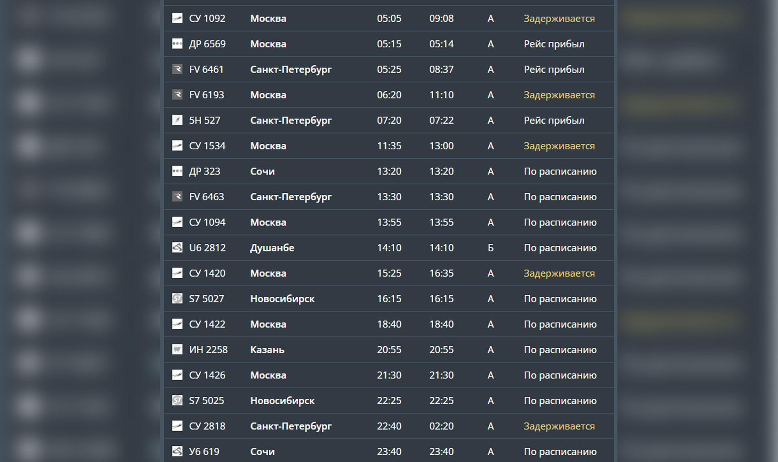This screenshot has width=778, height=462.
Task: Click terminal Б in Душанбе row
Action: 490,247
